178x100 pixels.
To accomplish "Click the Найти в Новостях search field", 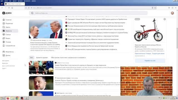I will pyautogui.click(x=88, y=13).
